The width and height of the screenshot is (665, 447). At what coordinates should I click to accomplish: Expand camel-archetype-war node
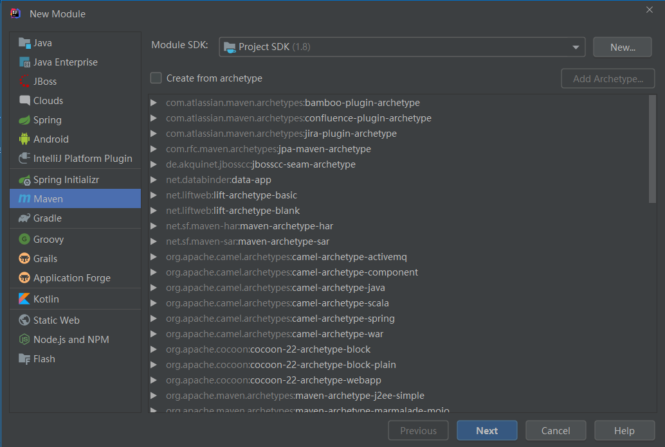coord(154,334)
